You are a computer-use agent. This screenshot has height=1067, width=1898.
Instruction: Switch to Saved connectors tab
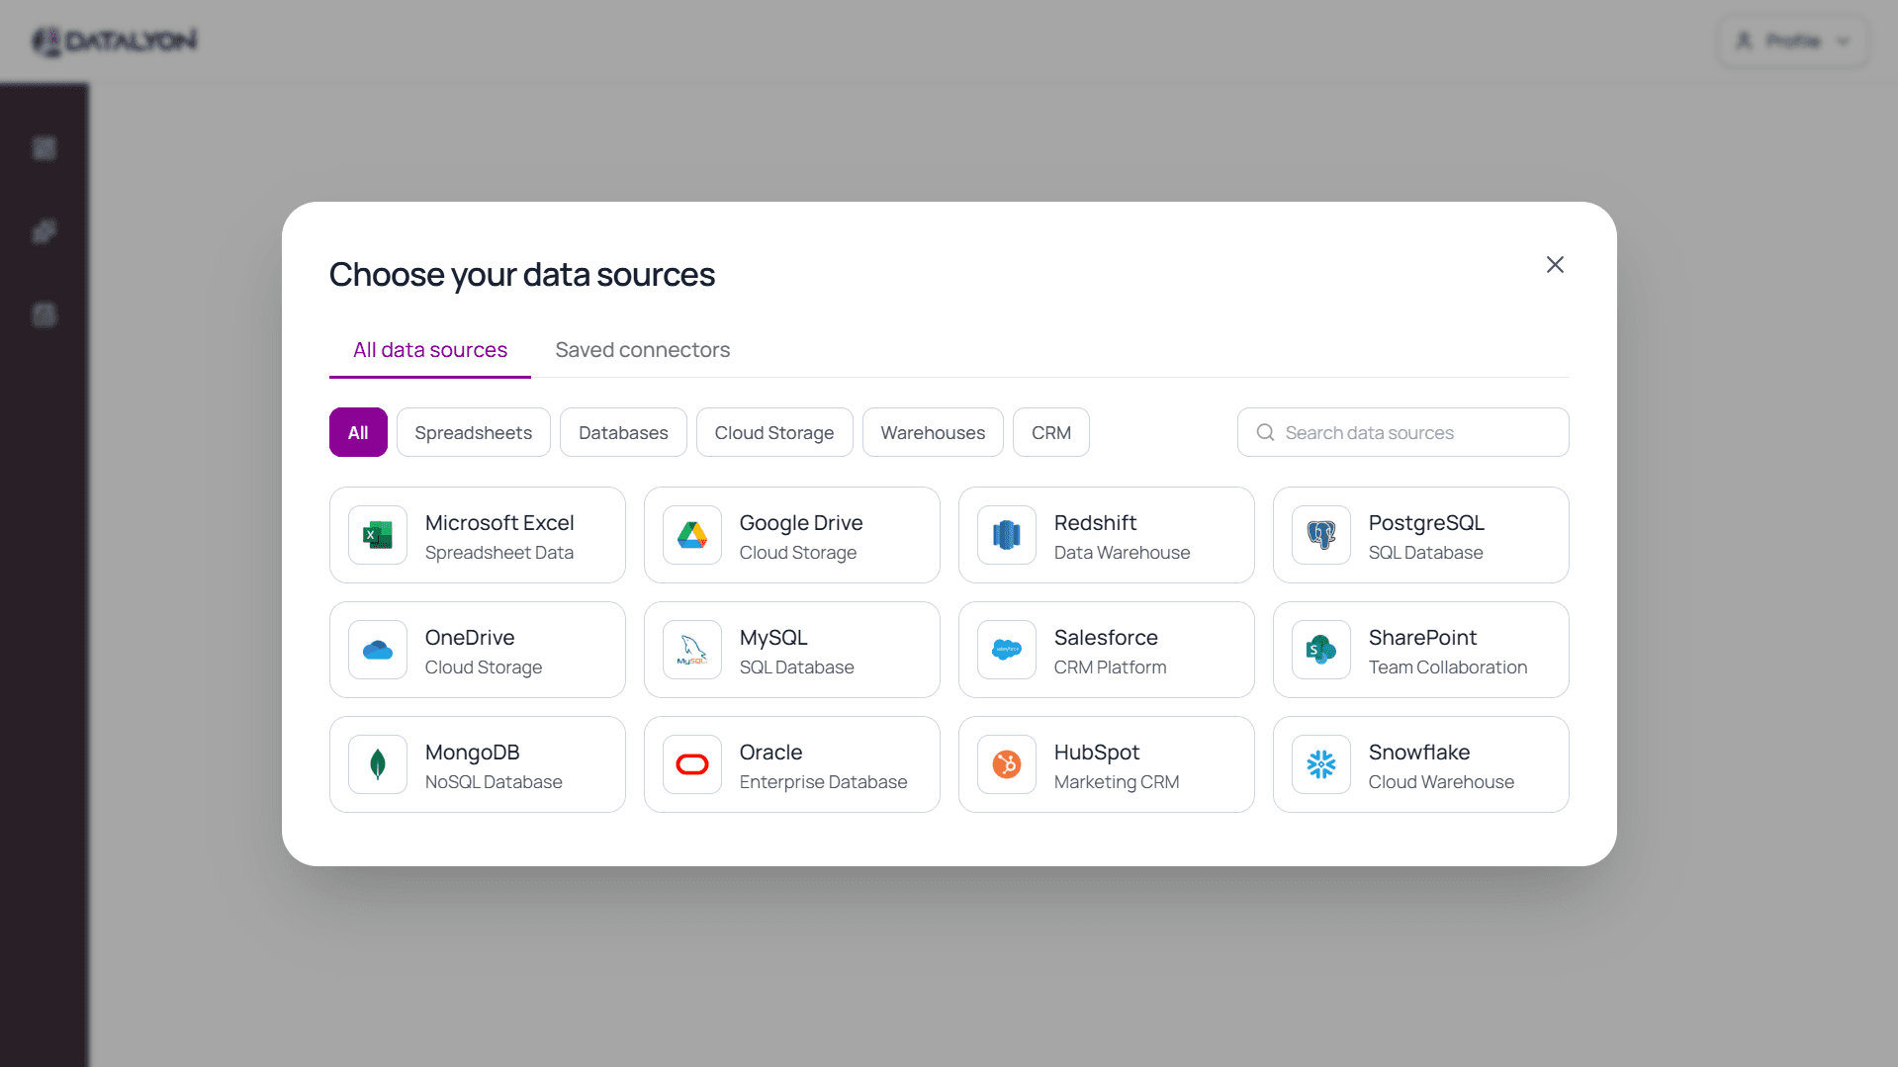643,350
